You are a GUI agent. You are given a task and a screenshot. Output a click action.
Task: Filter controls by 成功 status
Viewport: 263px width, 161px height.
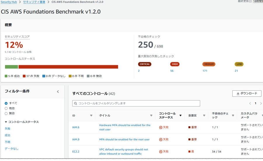tap(7, 135)
